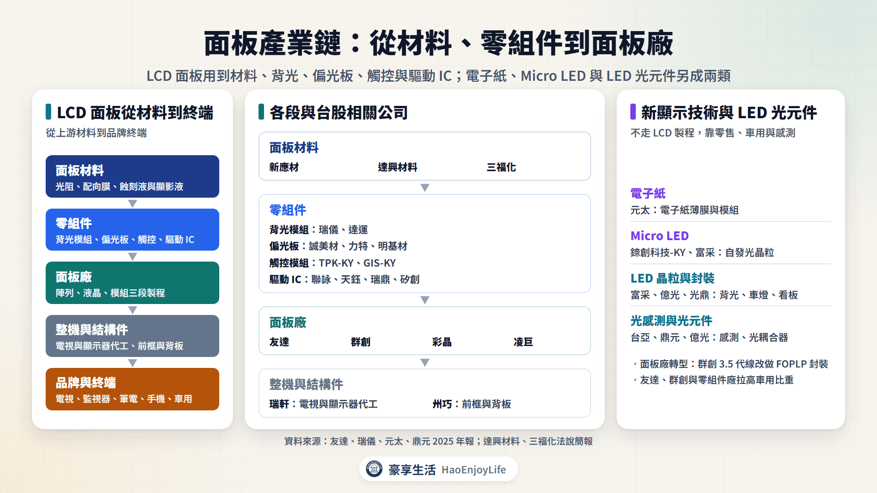Select the green 面板廠 block
Screen dimensions: 877x493
click(x=132, y=283)
